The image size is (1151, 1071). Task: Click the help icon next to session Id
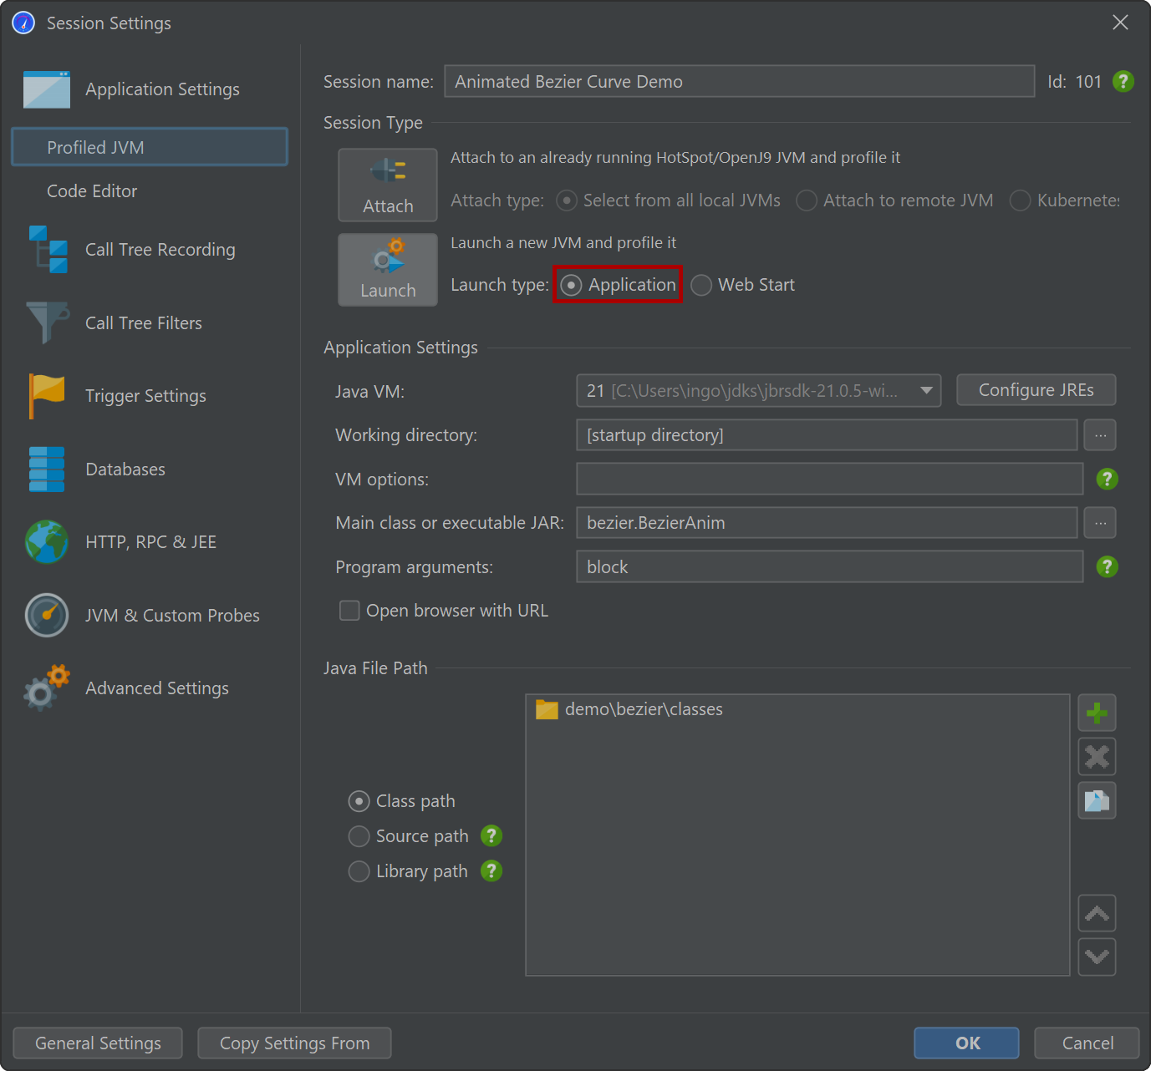pyautogui.click(x=1123, y=82)
